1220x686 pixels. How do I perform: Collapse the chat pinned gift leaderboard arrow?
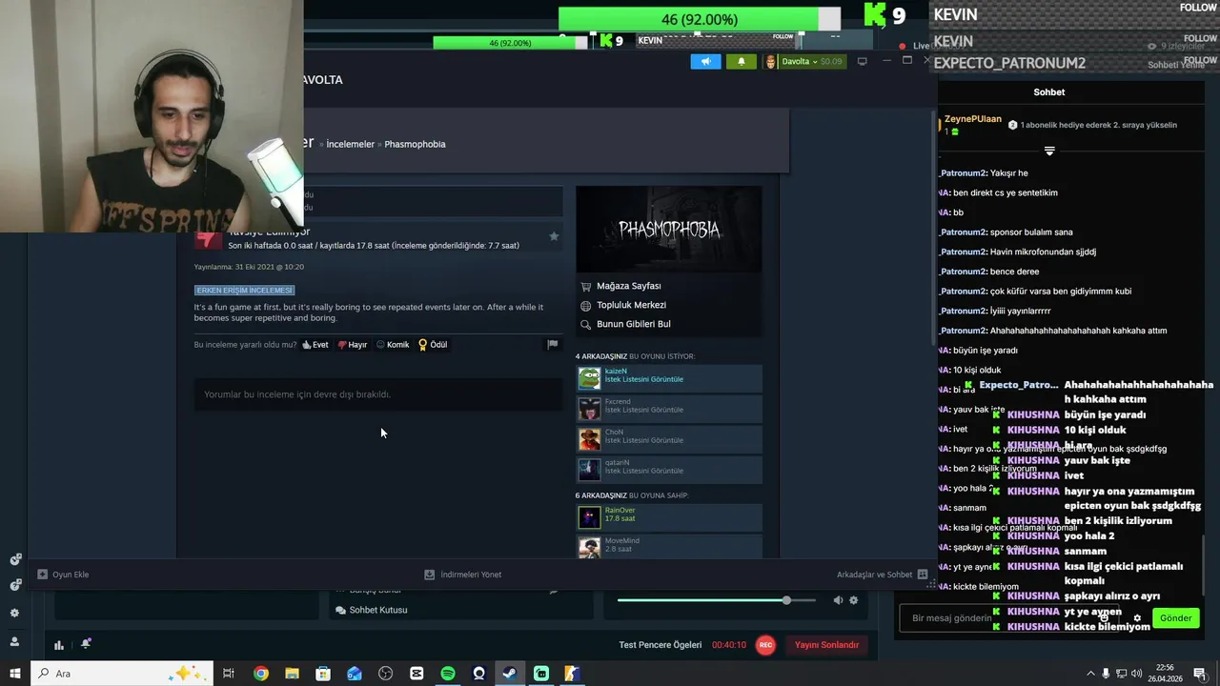1049,151
